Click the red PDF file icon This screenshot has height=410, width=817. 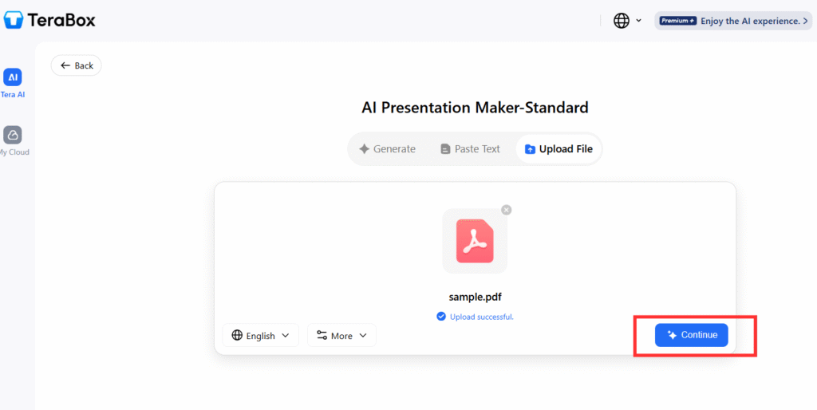tap(475, 241)
